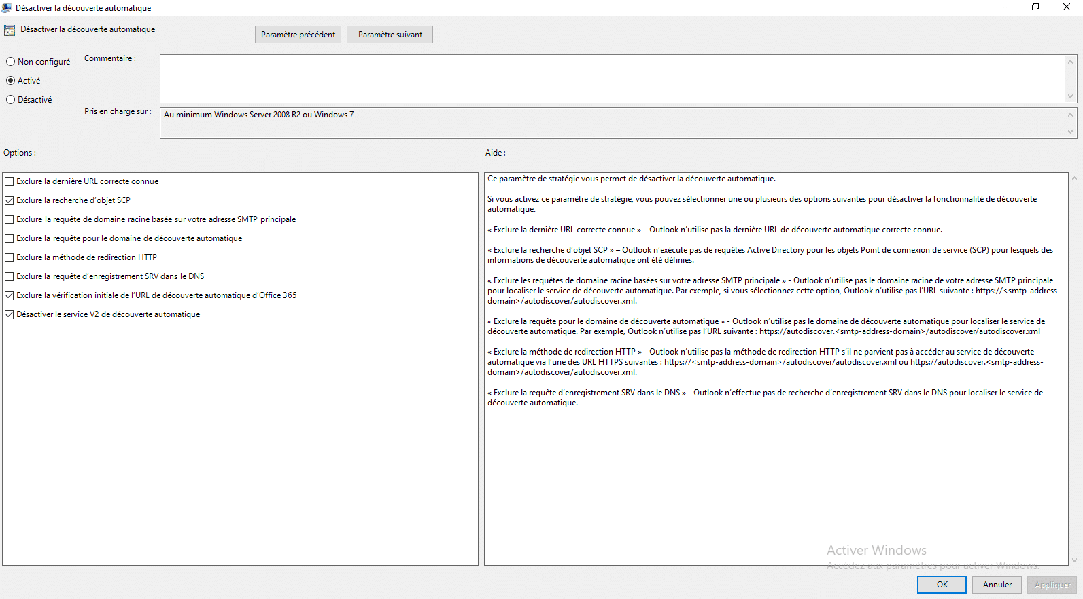Click the setting icon beside the policy name

[x=10, y=31]
